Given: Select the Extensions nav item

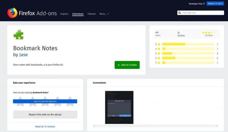Looking at the screenshot, I should [x=78, y=14].
